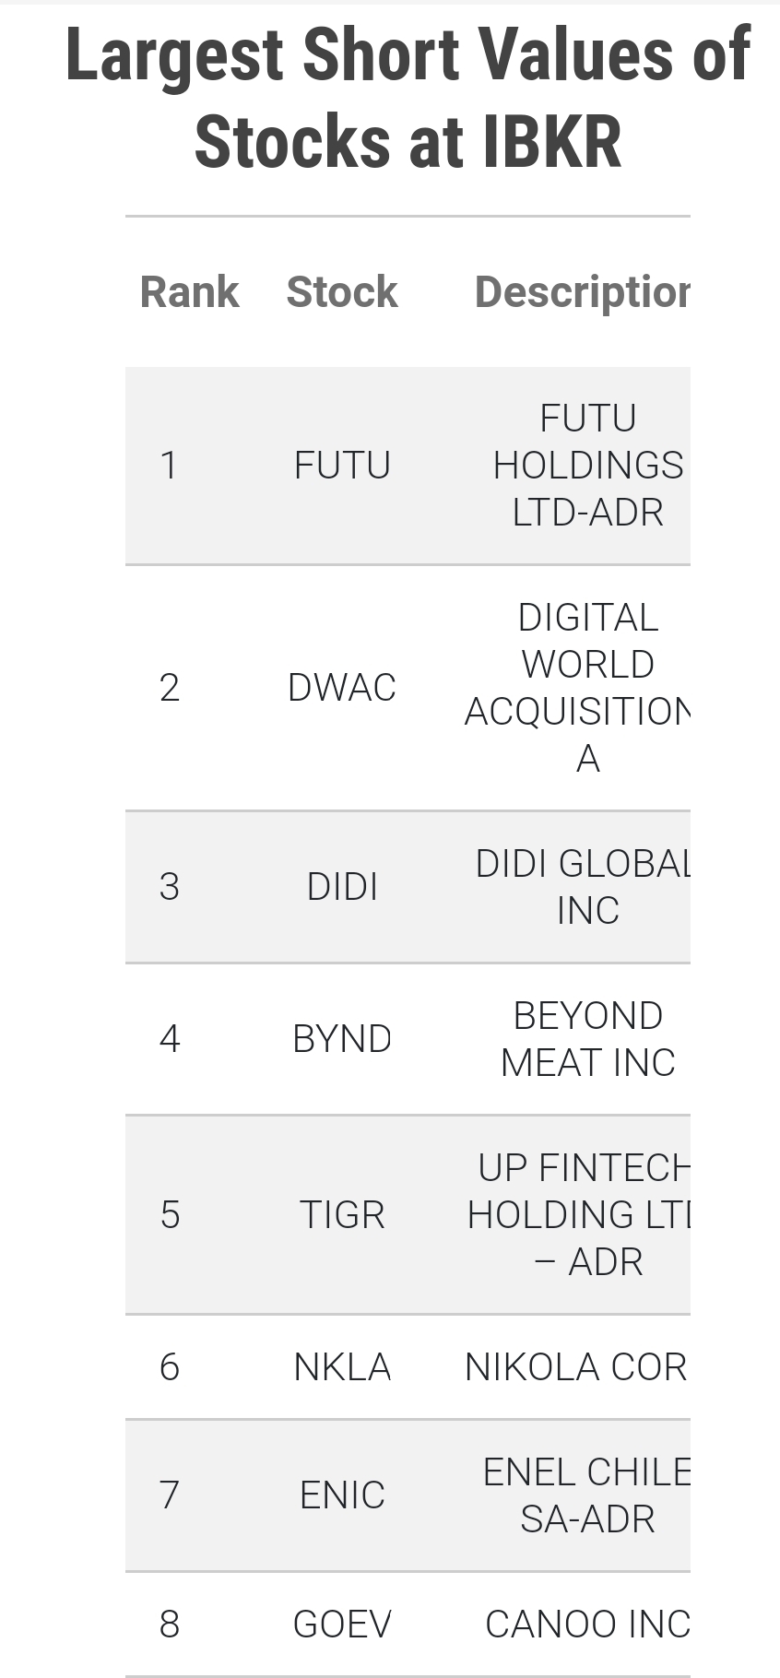Click the BYND stock ticker
This screenshot has height=1678, width=780.
click(x=342, y=1039)
